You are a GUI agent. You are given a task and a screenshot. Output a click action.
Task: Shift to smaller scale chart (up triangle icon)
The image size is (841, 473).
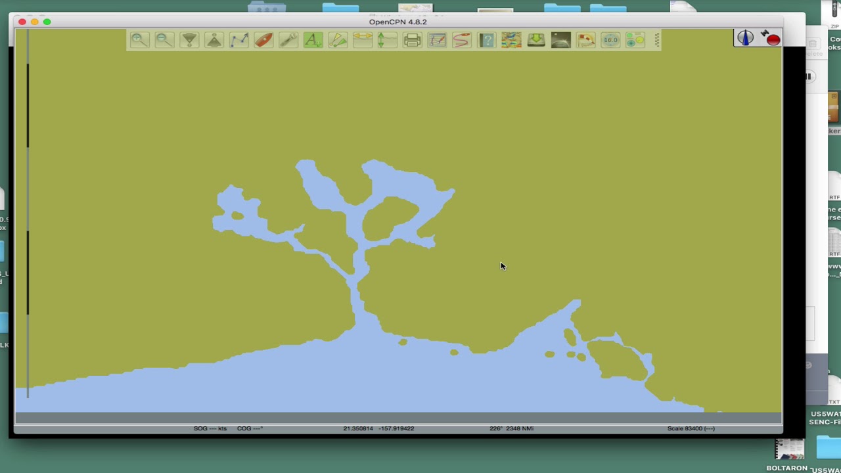pos(214,40)
